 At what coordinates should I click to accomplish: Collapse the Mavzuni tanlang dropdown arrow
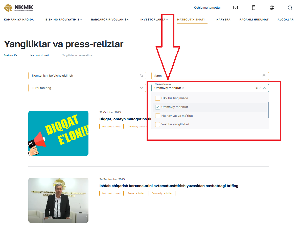(x=264, y=88)
